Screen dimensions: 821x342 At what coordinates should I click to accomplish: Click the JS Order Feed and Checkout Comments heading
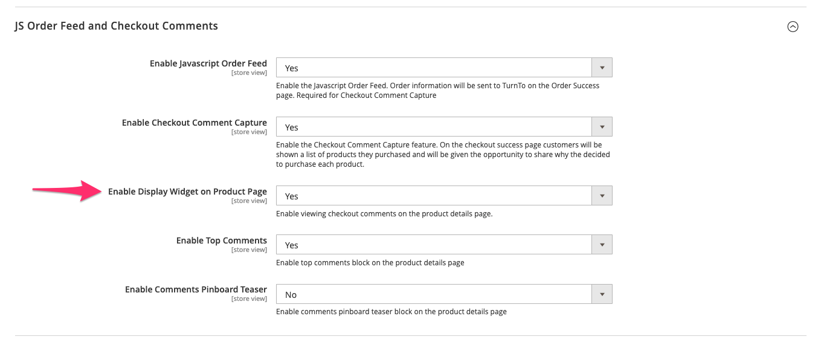click(x=116, y=26)
